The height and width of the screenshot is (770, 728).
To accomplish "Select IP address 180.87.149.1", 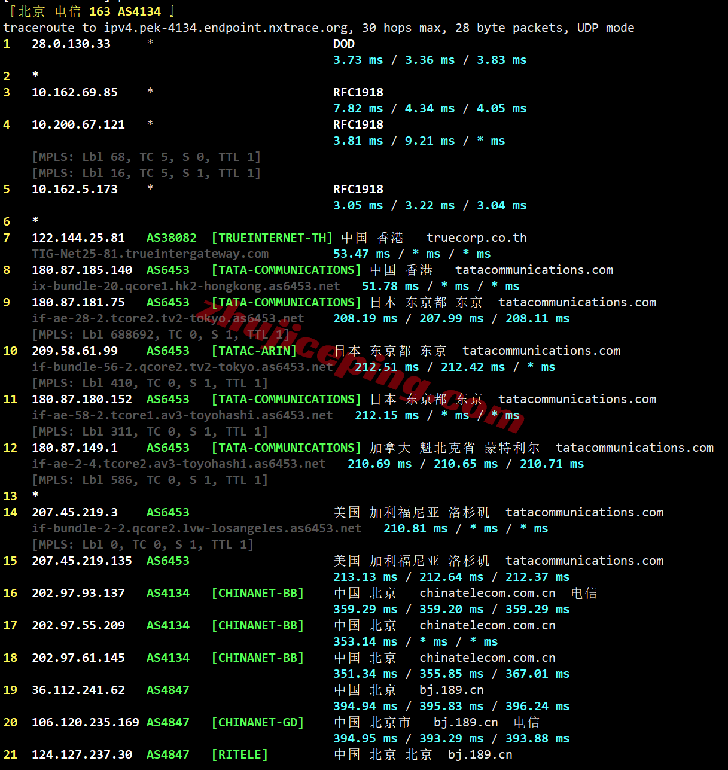I will coord(75,448).
